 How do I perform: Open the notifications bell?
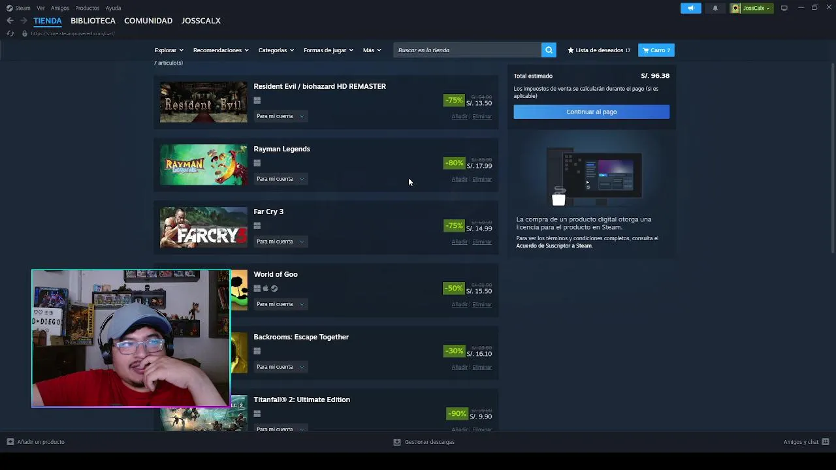point(715,8)
